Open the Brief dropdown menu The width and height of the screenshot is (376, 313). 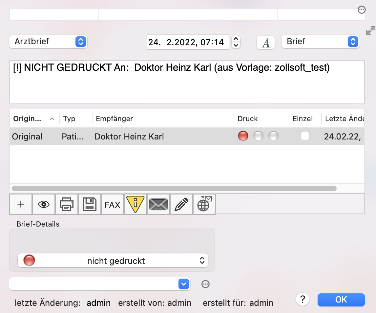click(320, 42)
